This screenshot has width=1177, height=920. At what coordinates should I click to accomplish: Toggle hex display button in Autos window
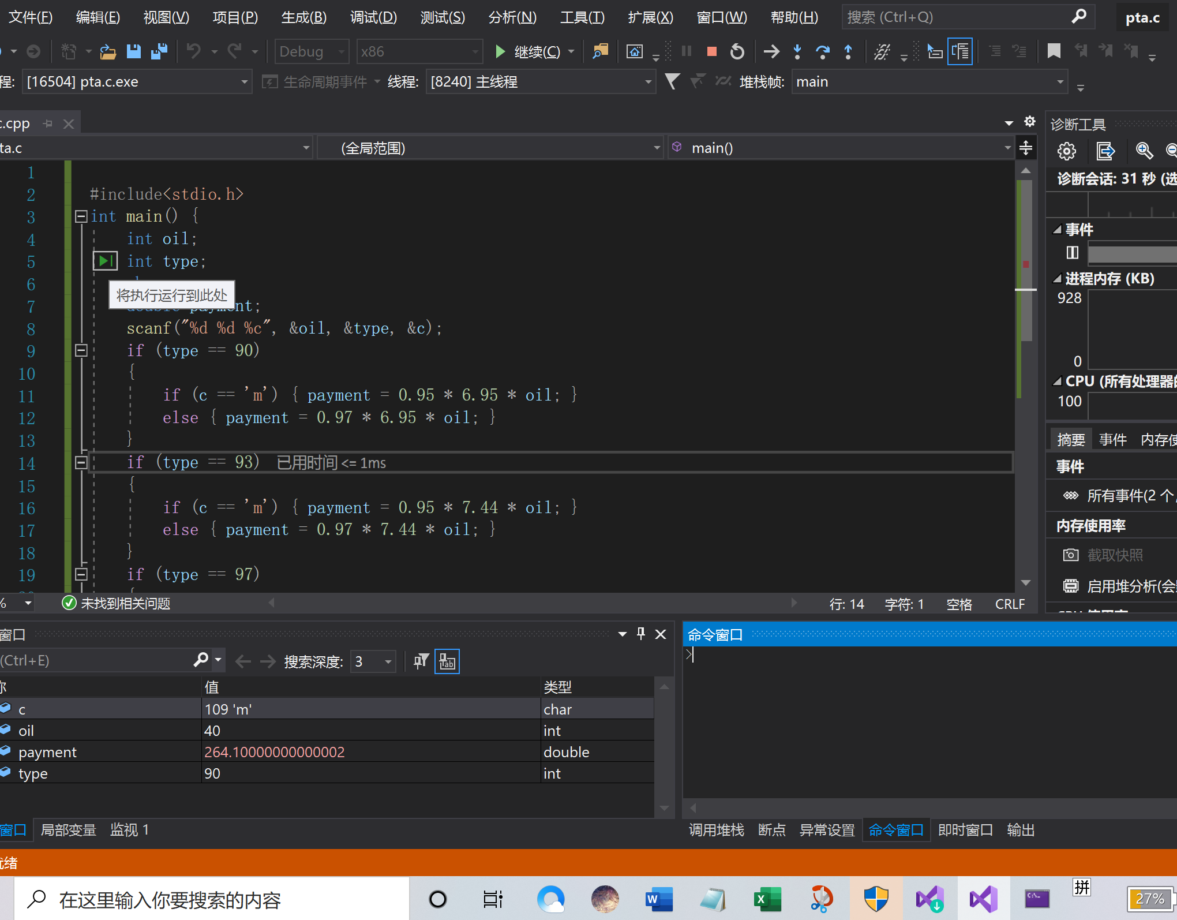click(447, 661)
